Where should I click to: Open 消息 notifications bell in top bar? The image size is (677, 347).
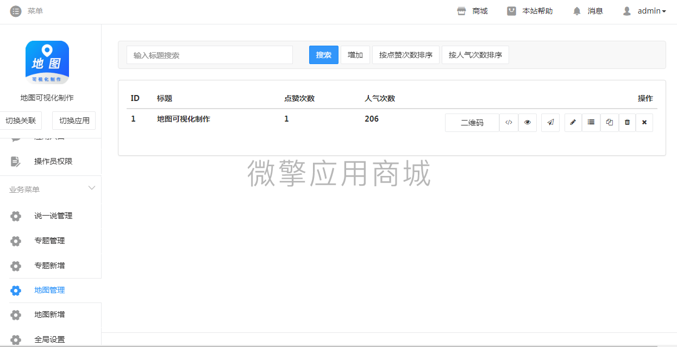tap(588, 11)
